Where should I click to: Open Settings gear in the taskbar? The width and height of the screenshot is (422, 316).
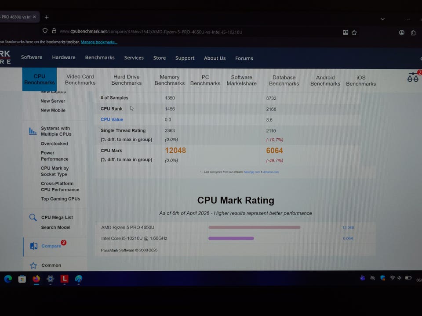[x=50, y=279]
